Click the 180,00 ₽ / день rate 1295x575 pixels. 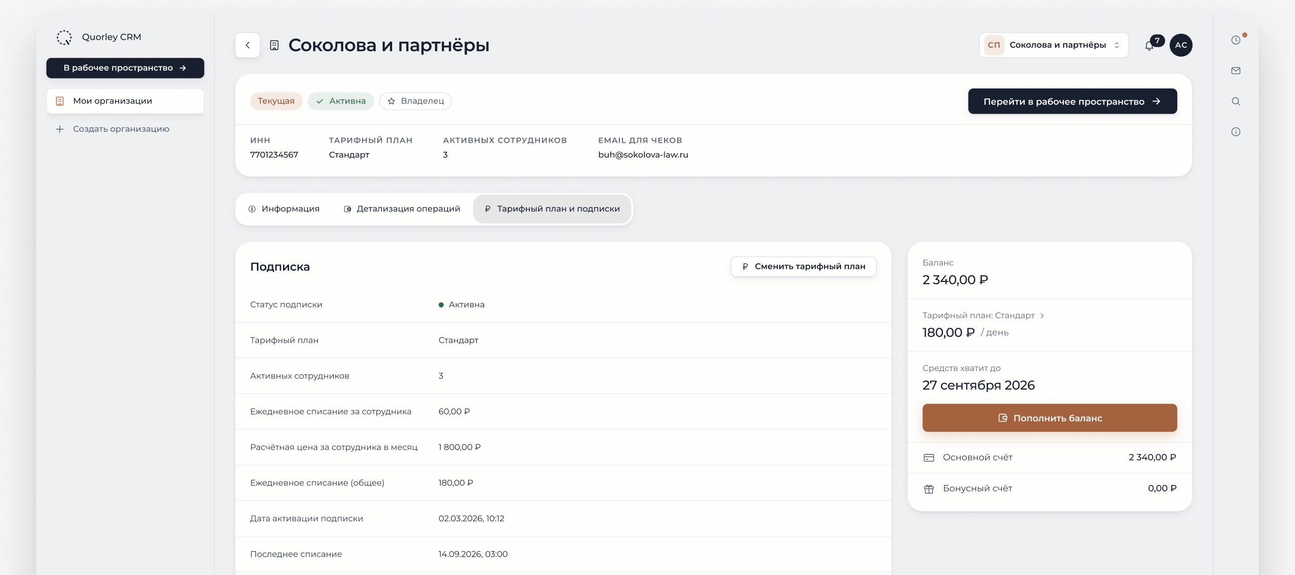tap(965, 333)
